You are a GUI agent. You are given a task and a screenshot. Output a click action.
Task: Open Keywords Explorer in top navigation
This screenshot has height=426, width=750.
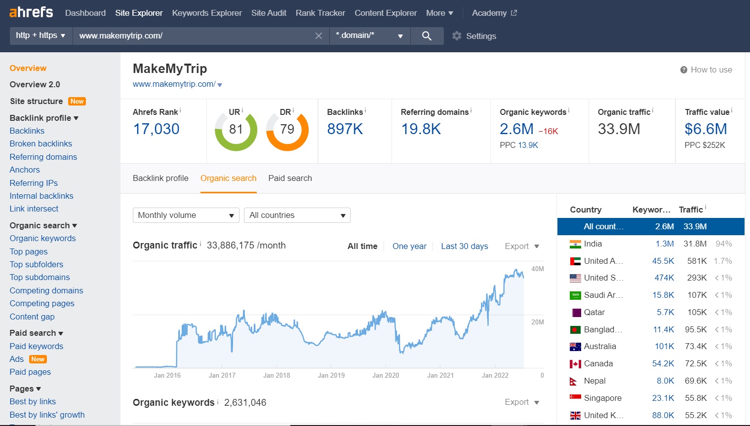tap(207, 13)
